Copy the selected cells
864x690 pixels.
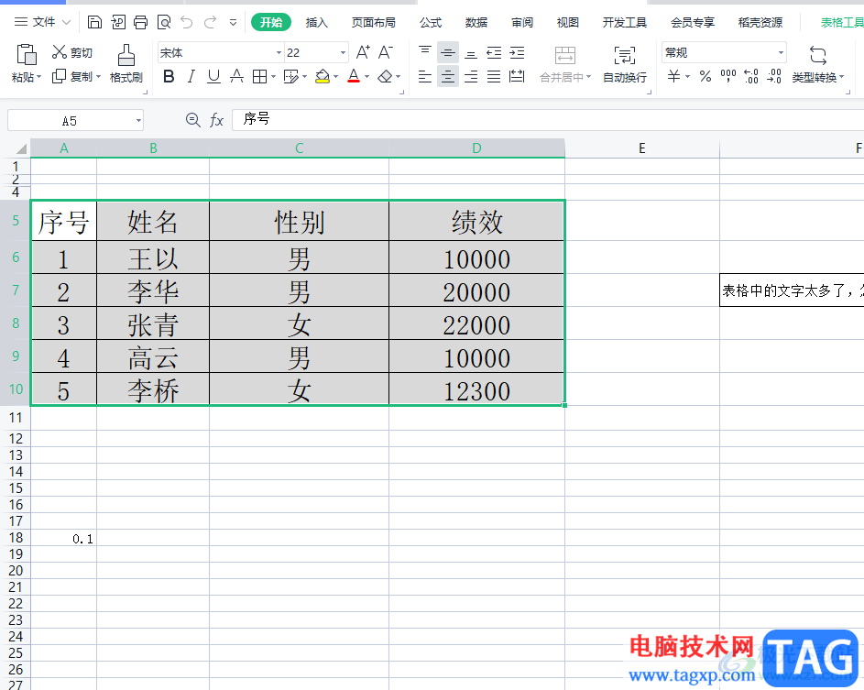pyautogui.click(x=72, y=76)
